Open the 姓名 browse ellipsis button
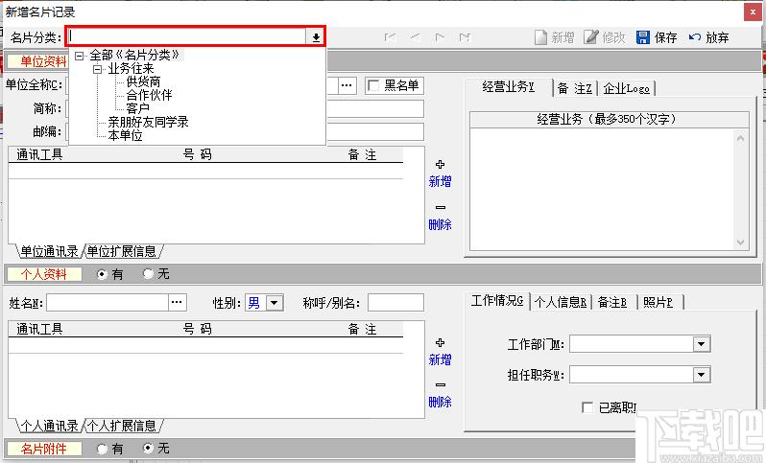766x463 pixels. (178, 303)
